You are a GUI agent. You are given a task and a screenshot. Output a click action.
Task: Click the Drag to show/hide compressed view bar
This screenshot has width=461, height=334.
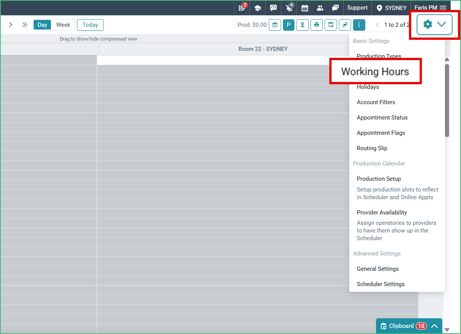(x=98, y=39)
